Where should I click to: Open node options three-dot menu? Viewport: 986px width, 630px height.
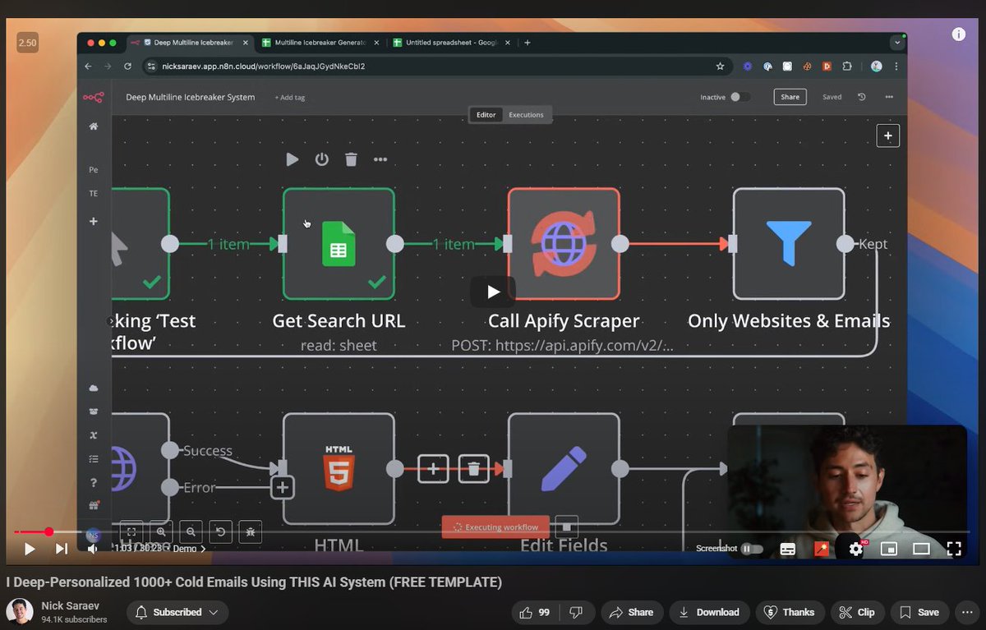pos(380,159)
